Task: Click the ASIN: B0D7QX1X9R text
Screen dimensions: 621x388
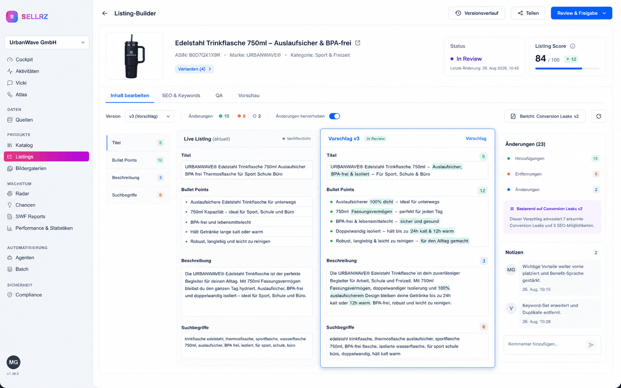Action: (x=198, y=55)
